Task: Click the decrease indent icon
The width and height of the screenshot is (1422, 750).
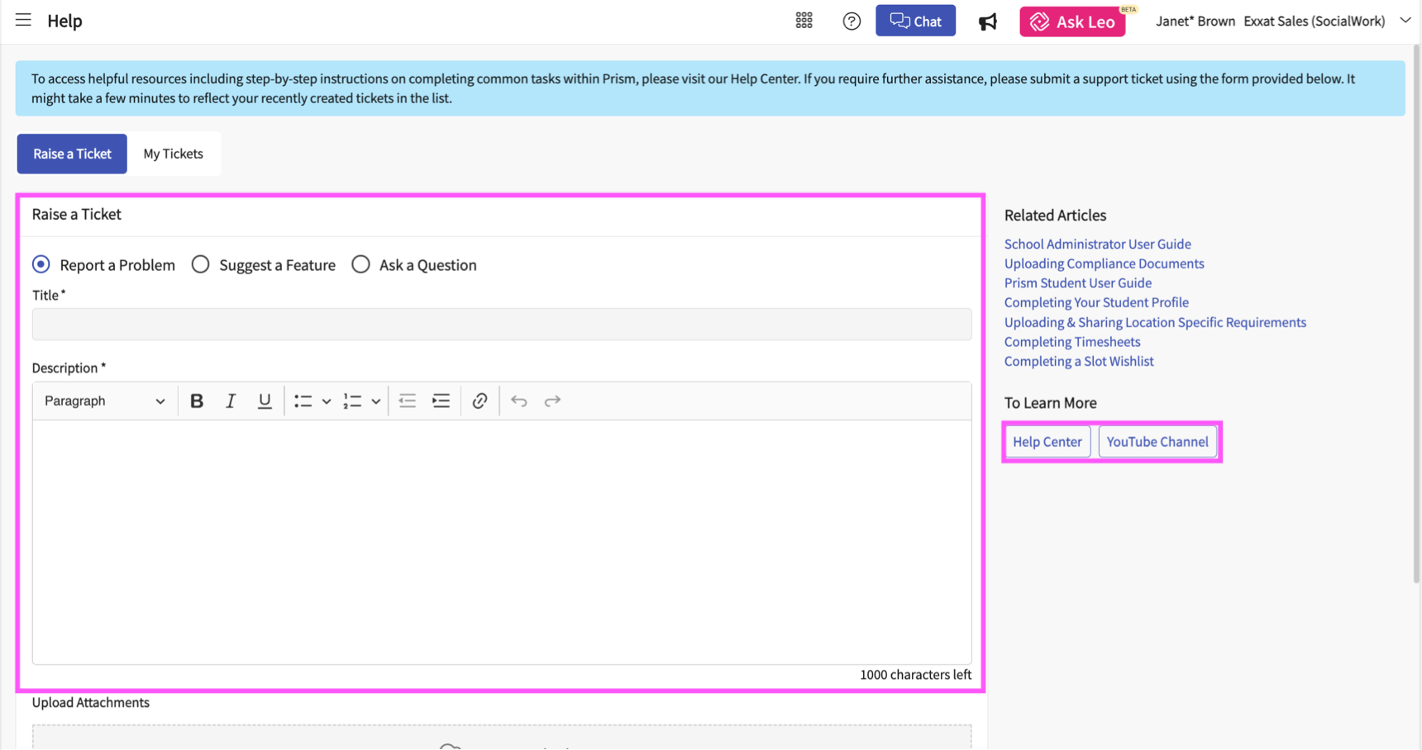Action: tap(407, 401)
